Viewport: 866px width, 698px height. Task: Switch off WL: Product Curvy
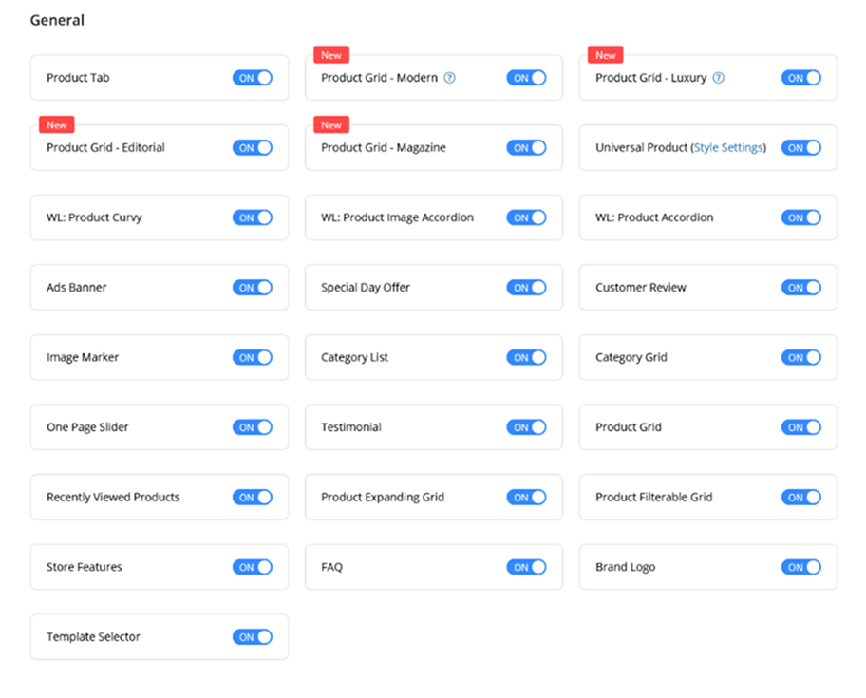(253, 217)
